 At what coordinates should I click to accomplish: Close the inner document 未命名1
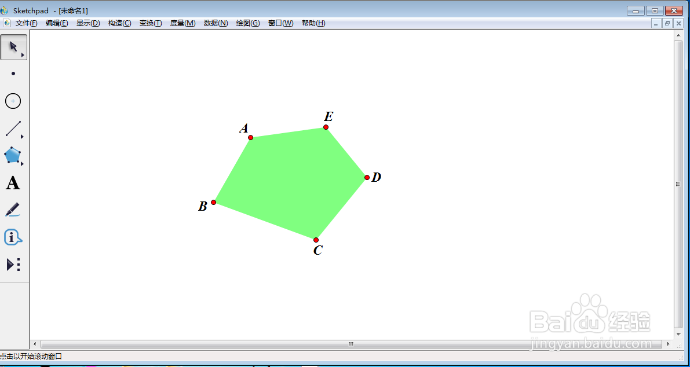click(678, 23)
